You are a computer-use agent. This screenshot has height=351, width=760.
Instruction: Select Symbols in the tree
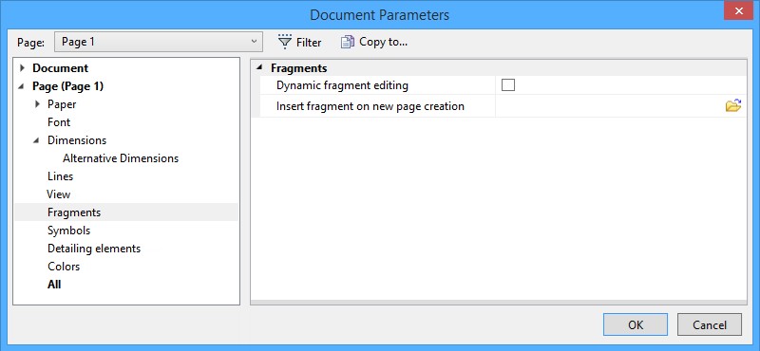click(x=68, y=231)
